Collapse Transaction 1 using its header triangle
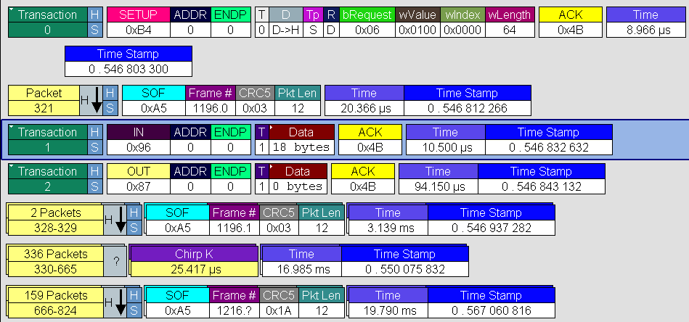This screenshot has width=689, height=322. click(x=12, y=128)
